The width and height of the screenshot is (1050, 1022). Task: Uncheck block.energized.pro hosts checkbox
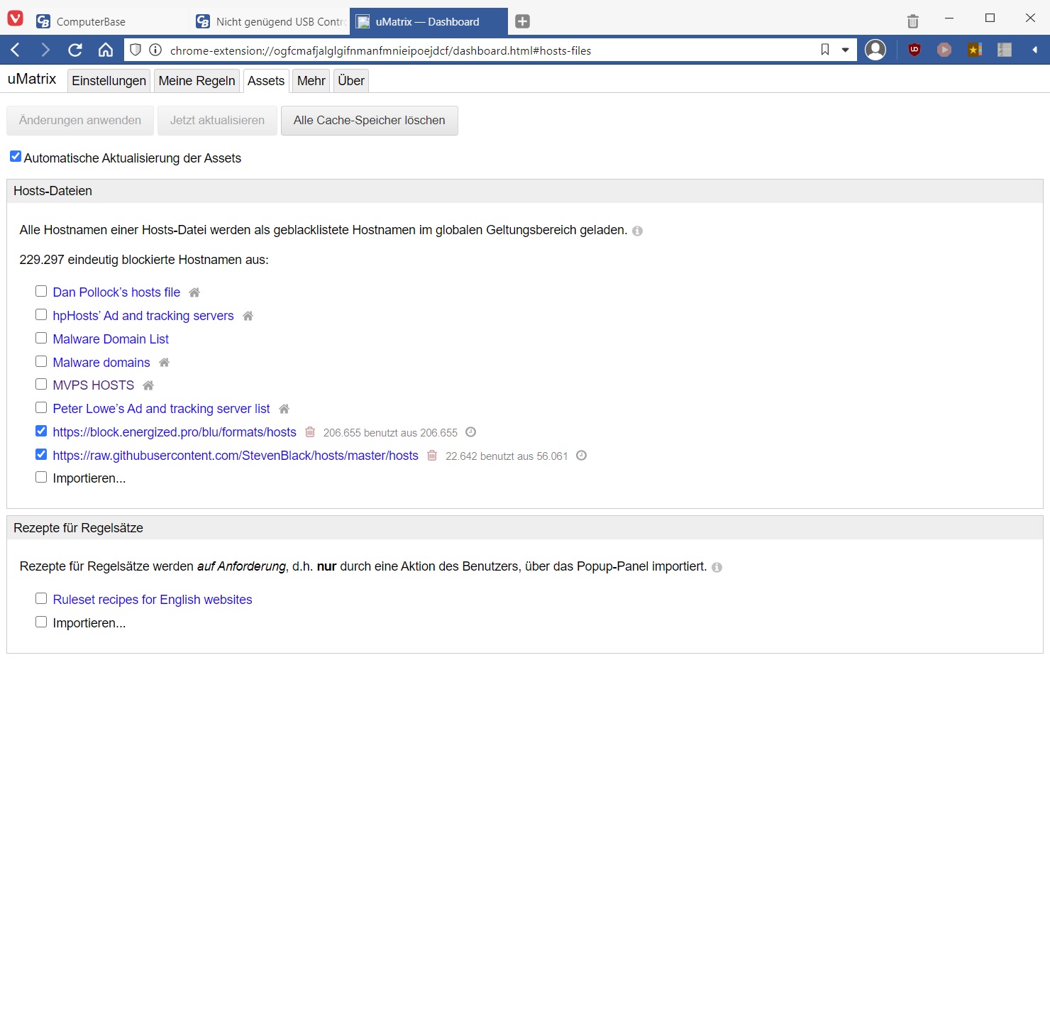pyautogui.click(x=41, y=431)
